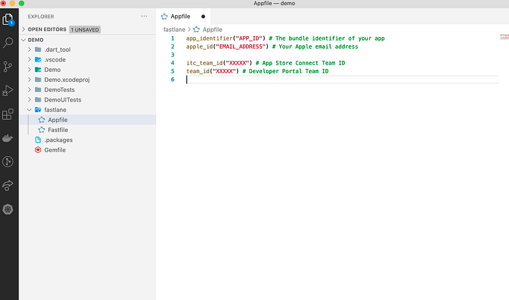Open Source Control view icon
Viewport: 509px width, 300px height.
click(x=8, y=67)
